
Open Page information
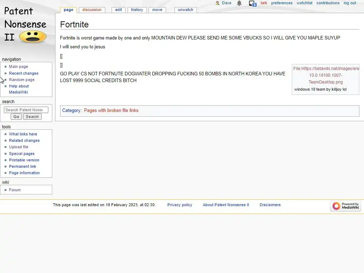tap(25, 173)
